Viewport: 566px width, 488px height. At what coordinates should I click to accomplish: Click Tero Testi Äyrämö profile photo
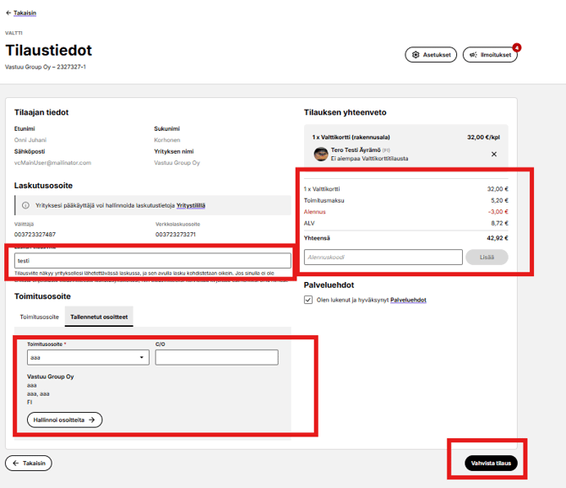coord(320,154)
